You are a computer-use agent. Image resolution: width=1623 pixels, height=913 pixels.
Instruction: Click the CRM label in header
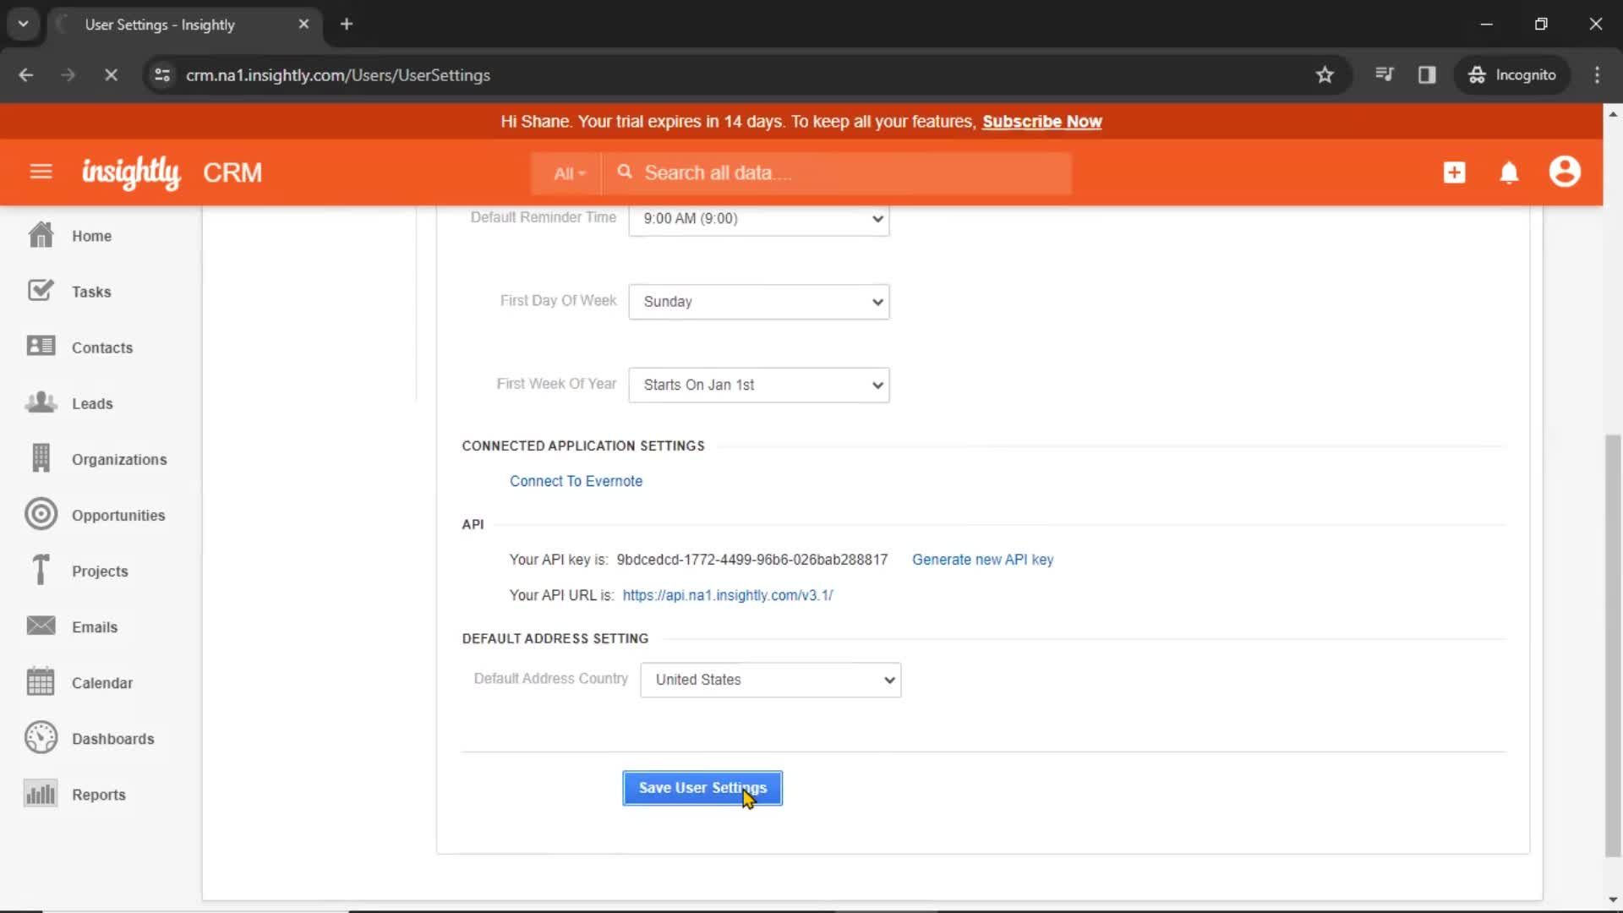click(232, 172)
